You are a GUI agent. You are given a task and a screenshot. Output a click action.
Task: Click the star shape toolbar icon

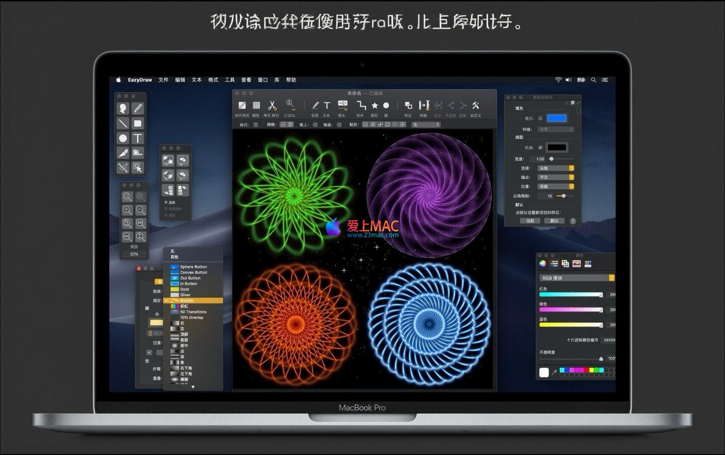coord(375,106)
